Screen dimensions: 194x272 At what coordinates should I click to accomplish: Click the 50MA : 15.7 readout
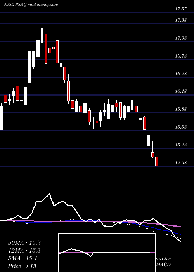pyautogui.click(x=24, y=243)
